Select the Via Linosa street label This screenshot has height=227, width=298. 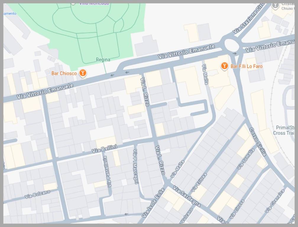pos(237,209)
